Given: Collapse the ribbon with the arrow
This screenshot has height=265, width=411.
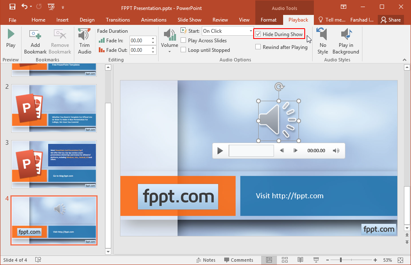Looking at the screenshot, I should coord(404,60).
